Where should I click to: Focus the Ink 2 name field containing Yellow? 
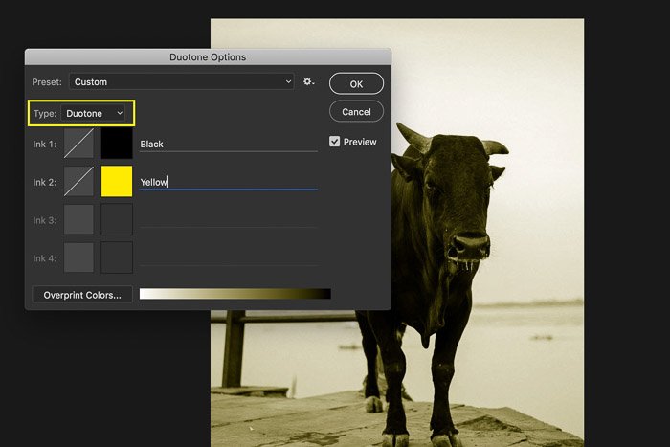[x=228, y=181]
